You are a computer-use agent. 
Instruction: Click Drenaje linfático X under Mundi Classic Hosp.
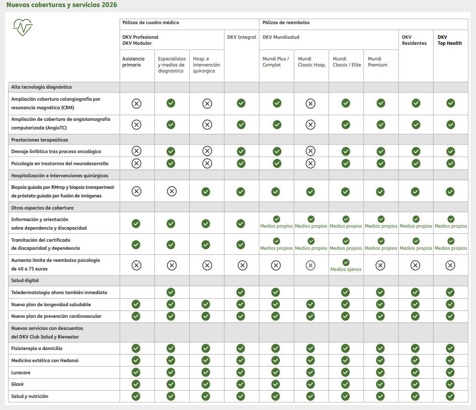[x=310, y=151]
